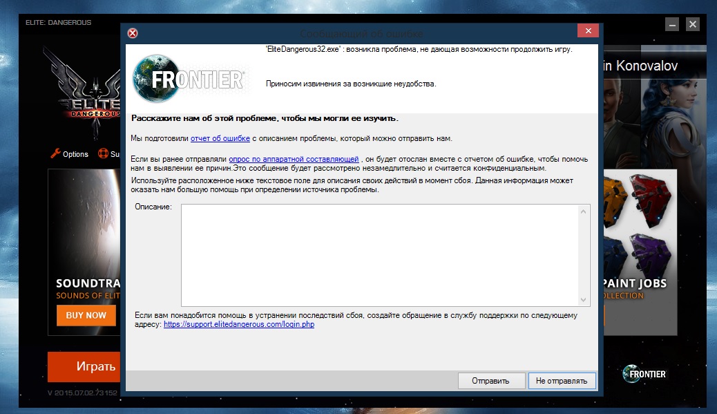Click the description field scroll up arrow

(583, 211)
